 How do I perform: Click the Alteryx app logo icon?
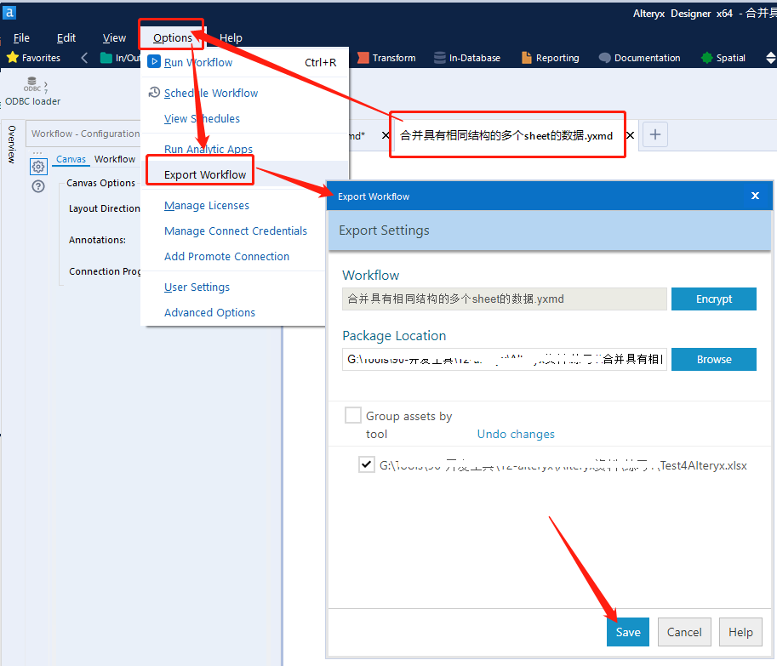9,13
